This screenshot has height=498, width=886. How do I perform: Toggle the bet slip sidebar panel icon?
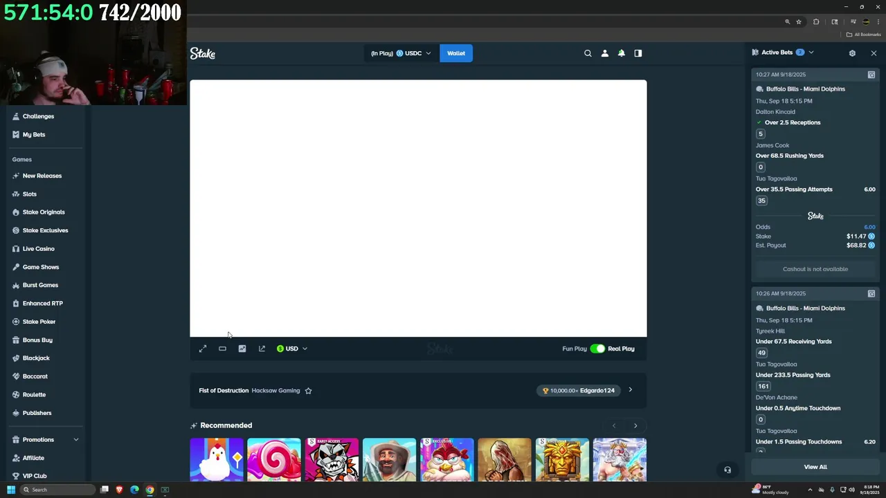638,53
